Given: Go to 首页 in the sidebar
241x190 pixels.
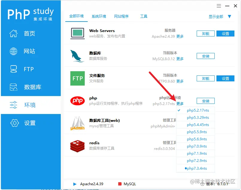Looking at the screenshot, I should (x=30, y=34).
